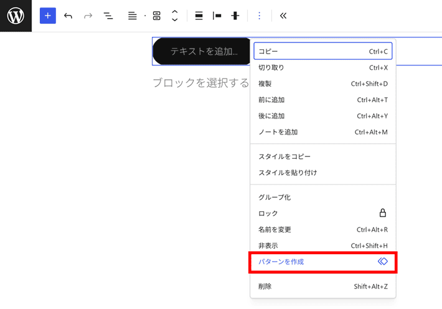Viewport: 442px width, 309px height.
Task: Choose コピー from the menu
Action: 322,51
